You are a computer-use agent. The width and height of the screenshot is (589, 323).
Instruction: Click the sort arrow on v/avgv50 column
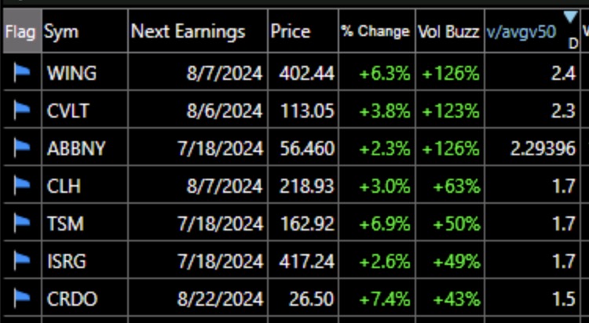tap(570, 17)
